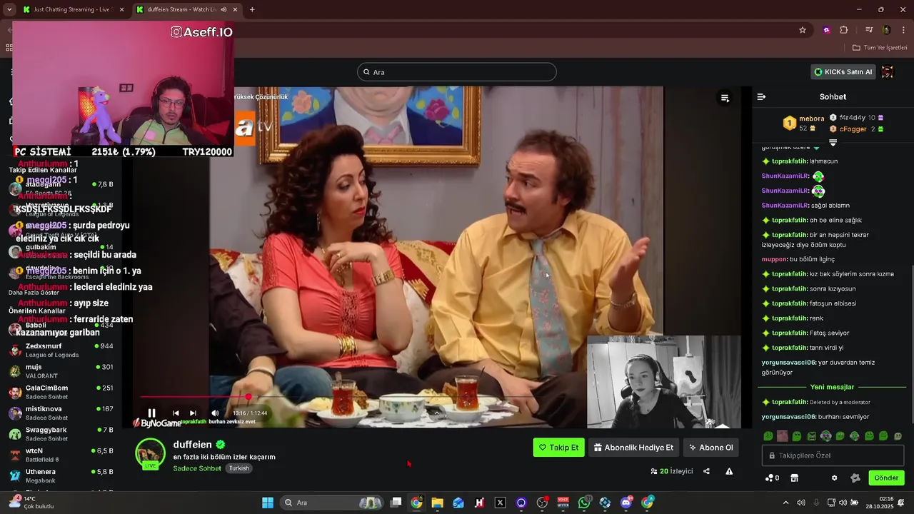Open Uthenera Megabonk channel

point(61,475)
